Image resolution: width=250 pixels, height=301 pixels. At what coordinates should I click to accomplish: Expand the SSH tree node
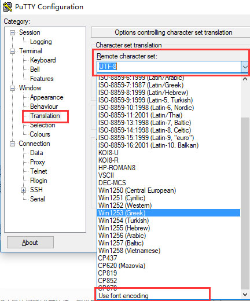(x=23, y=190)
